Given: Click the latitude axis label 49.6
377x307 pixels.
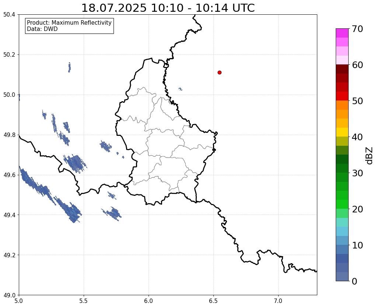Looking at the screenshot, I should pos(9,175).
